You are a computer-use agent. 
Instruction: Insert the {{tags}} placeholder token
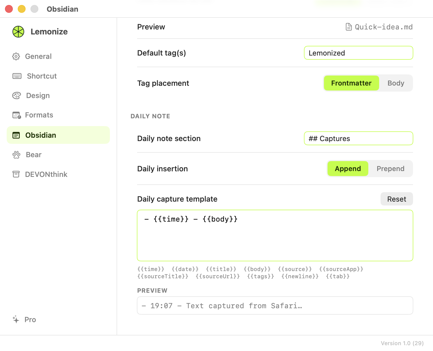[x=260, y=276]
